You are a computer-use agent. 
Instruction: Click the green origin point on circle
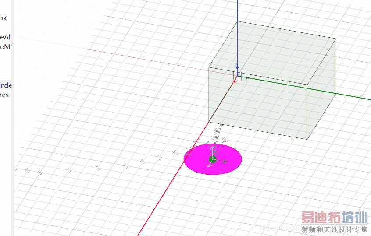tap(213, 159)
